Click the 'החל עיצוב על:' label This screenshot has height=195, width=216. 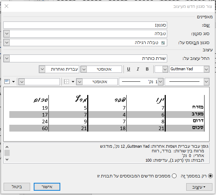pyautogui.click(x=196, y=58)
